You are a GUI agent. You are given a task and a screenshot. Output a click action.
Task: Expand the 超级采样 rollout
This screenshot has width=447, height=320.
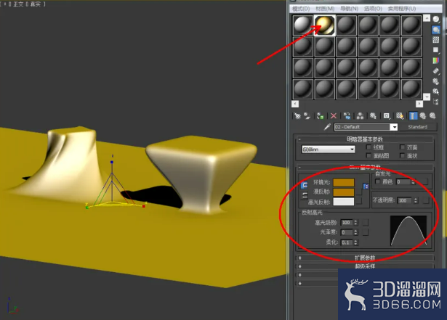tap(365, 266)
